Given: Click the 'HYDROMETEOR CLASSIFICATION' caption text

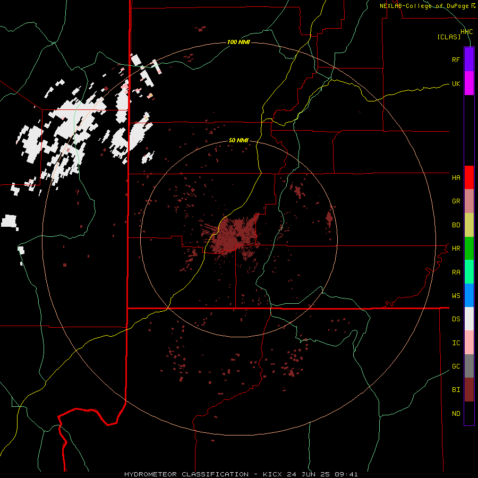Looking at the screenshot, I should [x=186, y=474].
